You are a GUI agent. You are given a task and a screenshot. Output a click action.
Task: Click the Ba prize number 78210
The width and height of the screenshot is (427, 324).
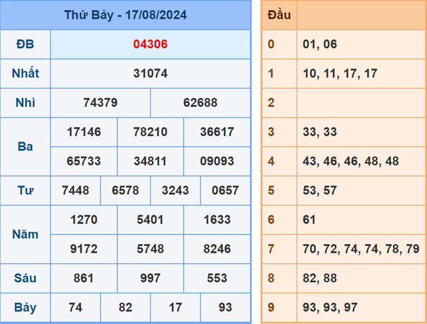tap(151, 132)
